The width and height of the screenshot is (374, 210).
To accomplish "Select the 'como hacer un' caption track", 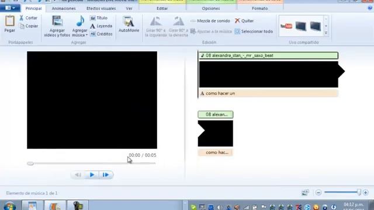I will coord(268,93).
